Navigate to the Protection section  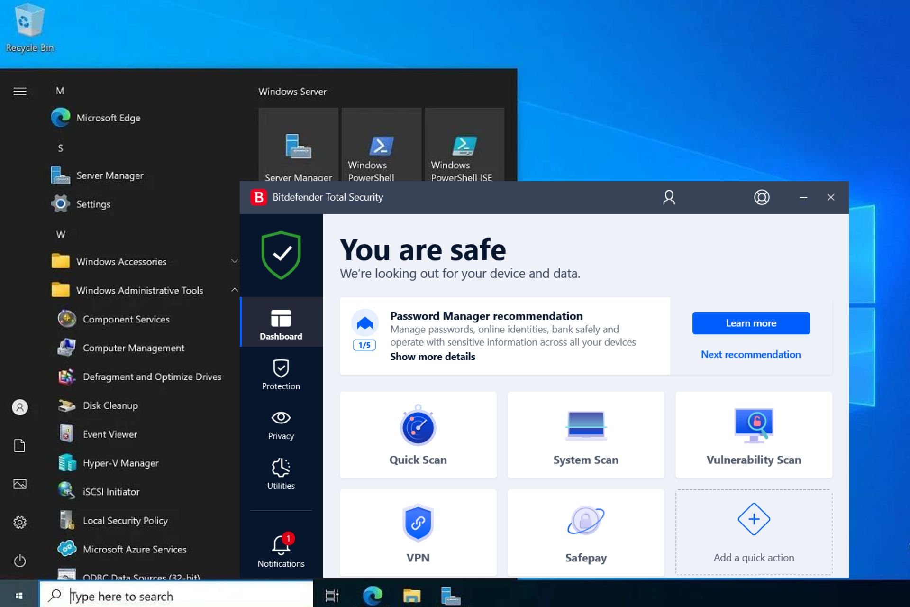pyautogui.click(x=280, y=375)
